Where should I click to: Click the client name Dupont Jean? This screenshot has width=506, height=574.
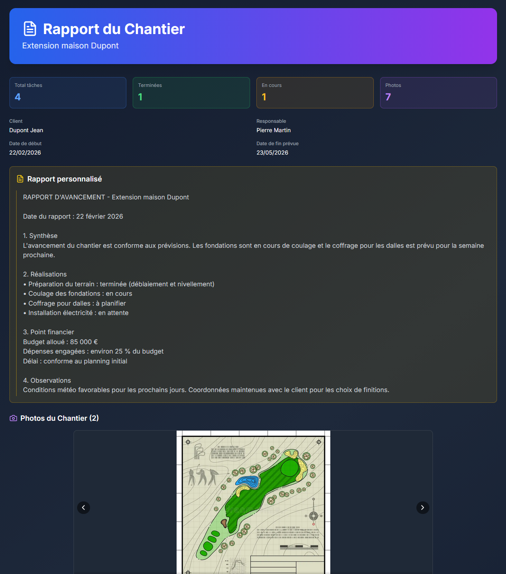[26, 130]
